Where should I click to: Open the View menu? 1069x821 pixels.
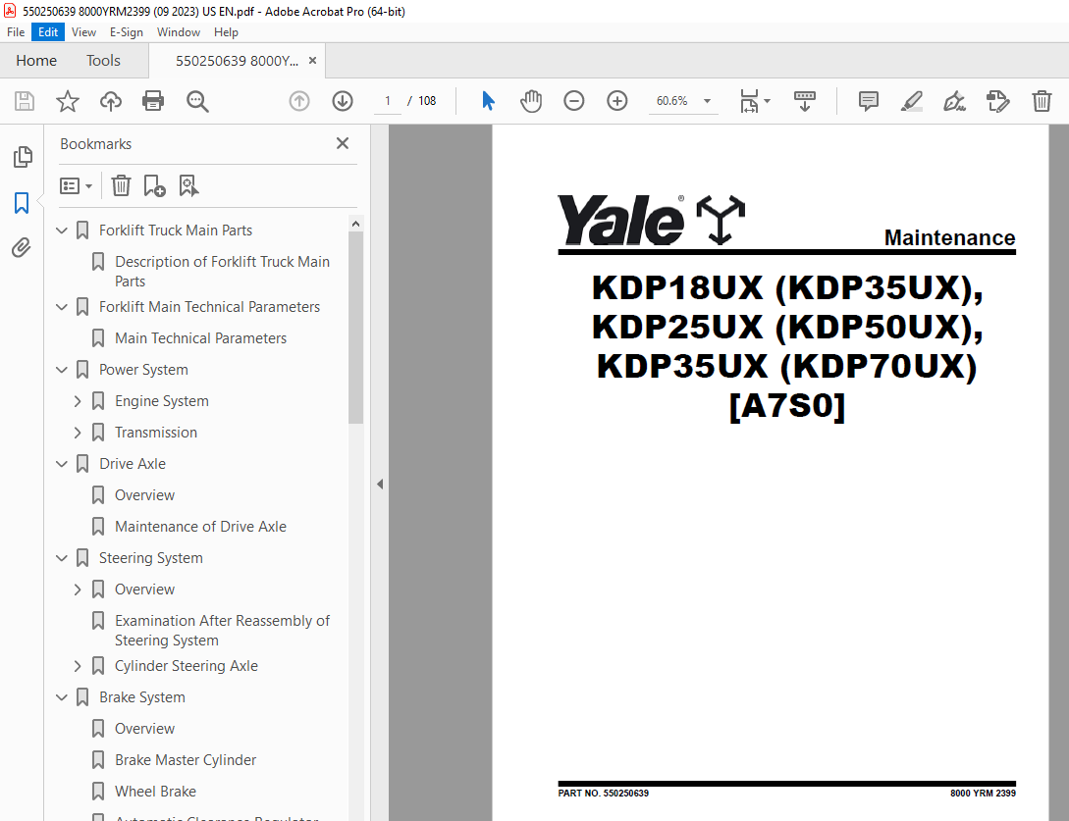click(83, 32)
